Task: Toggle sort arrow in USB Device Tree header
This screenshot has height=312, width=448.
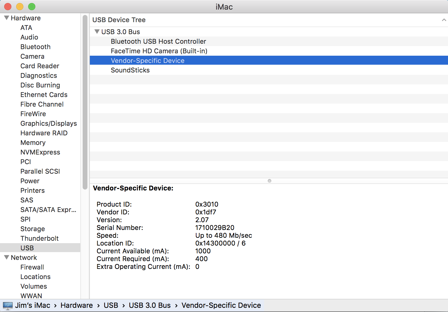Action: coord(444,20)
